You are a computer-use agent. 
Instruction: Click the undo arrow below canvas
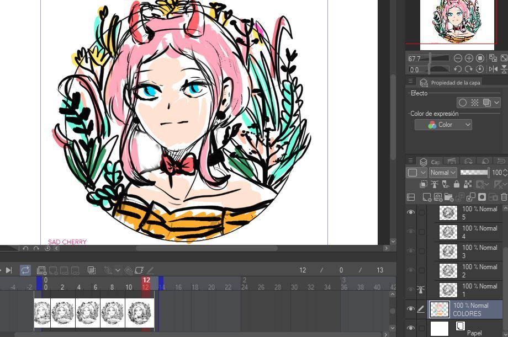(25, 248)
